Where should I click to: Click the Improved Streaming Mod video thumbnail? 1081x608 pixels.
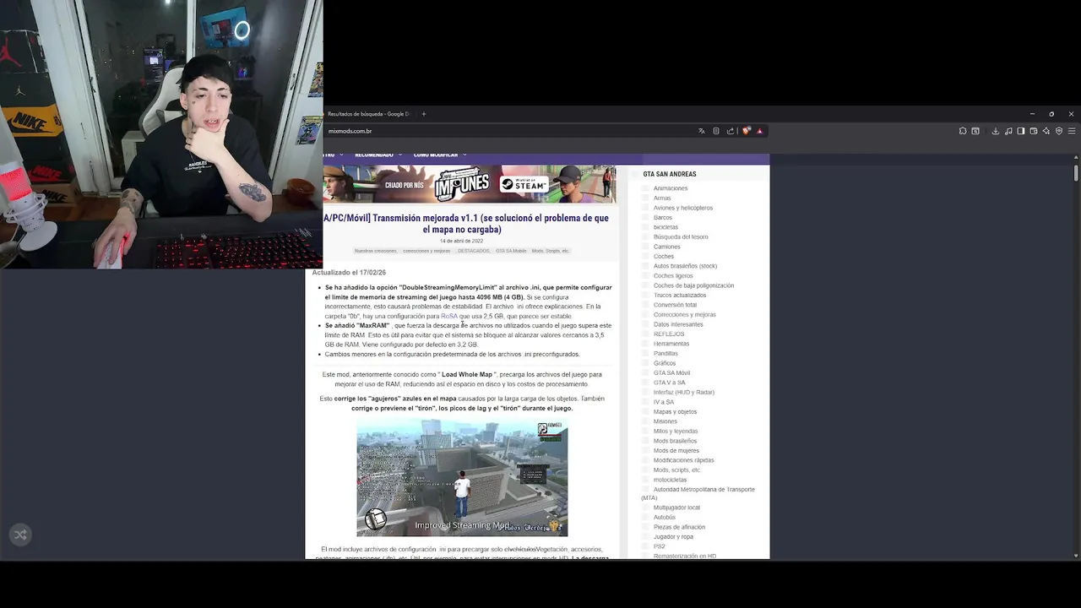tap(462, 478)
